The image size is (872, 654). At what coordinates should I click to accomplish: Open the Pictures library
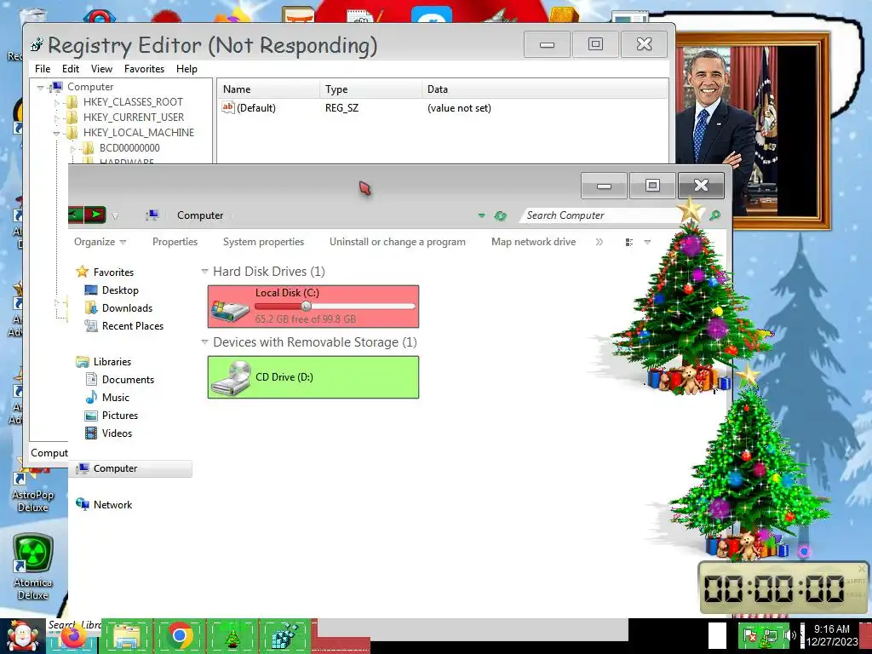[120, 416]
